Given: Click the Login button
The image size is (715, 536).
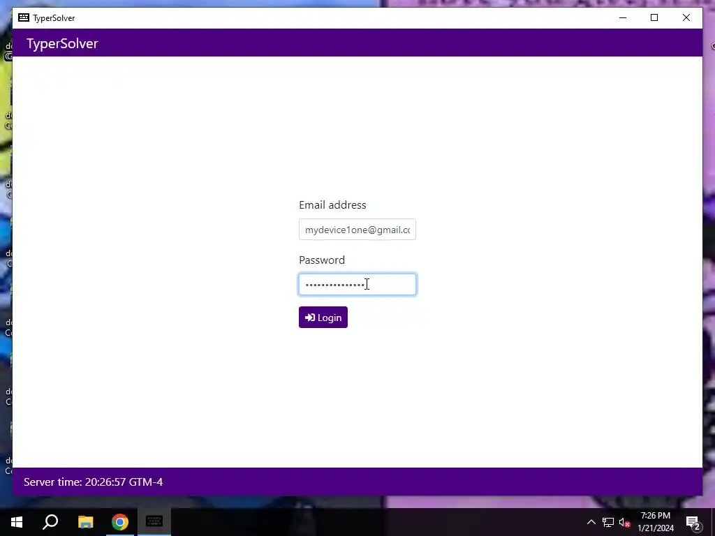Looking at the screenshot, I should (323, 318).
